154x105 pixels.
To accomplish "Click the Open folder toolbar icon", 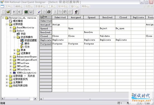I will (x=8, y=12).
